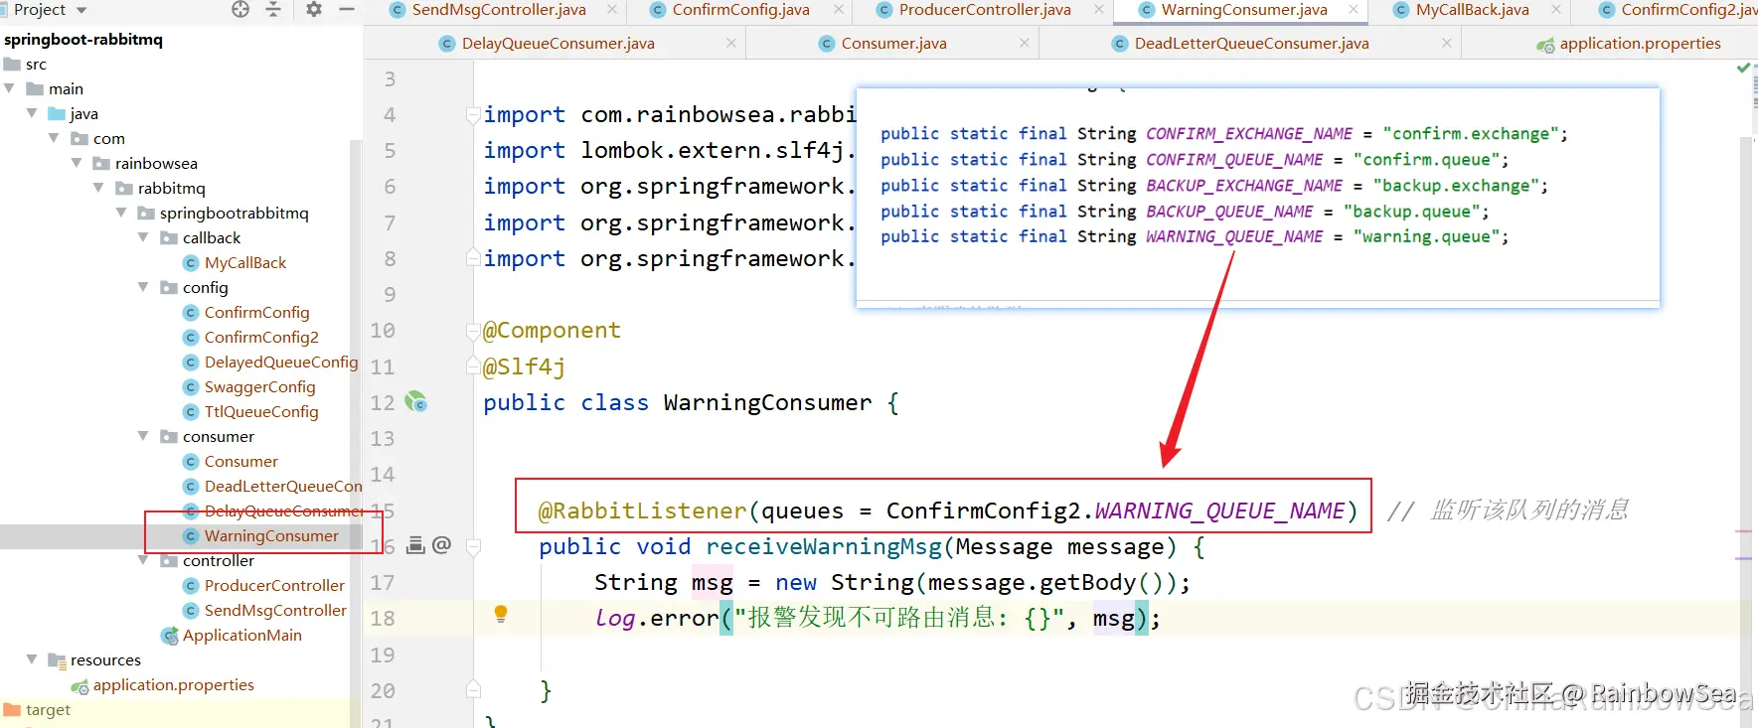Image resolution: width=1758 pixels, height=728 pixels.
Task: Open Project panel settings gear
Action: (x=314, y=9)
